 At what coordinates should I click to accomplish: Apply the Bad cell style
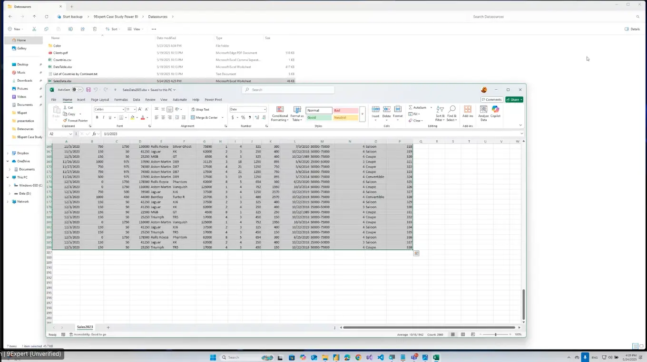pyautogui.click(x=345, y=110)
